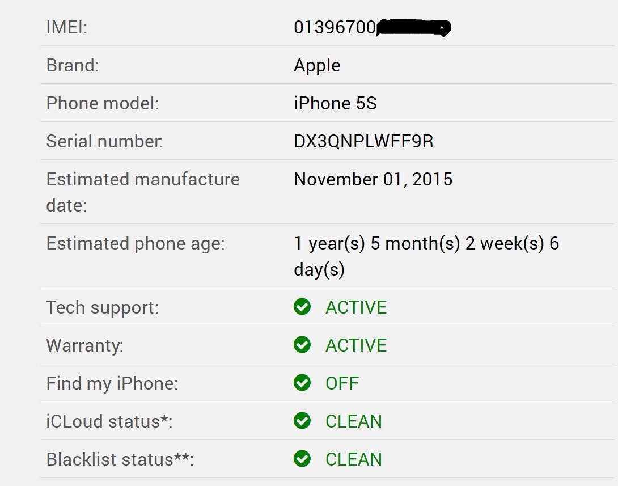
Task: Click the Blacklist status CLEAN value
Action: pos(354,459)
